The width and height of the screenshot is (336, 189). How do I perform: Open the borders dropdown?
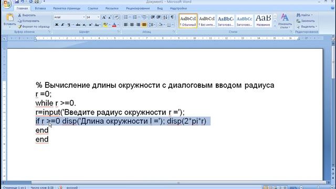point(173,25)
